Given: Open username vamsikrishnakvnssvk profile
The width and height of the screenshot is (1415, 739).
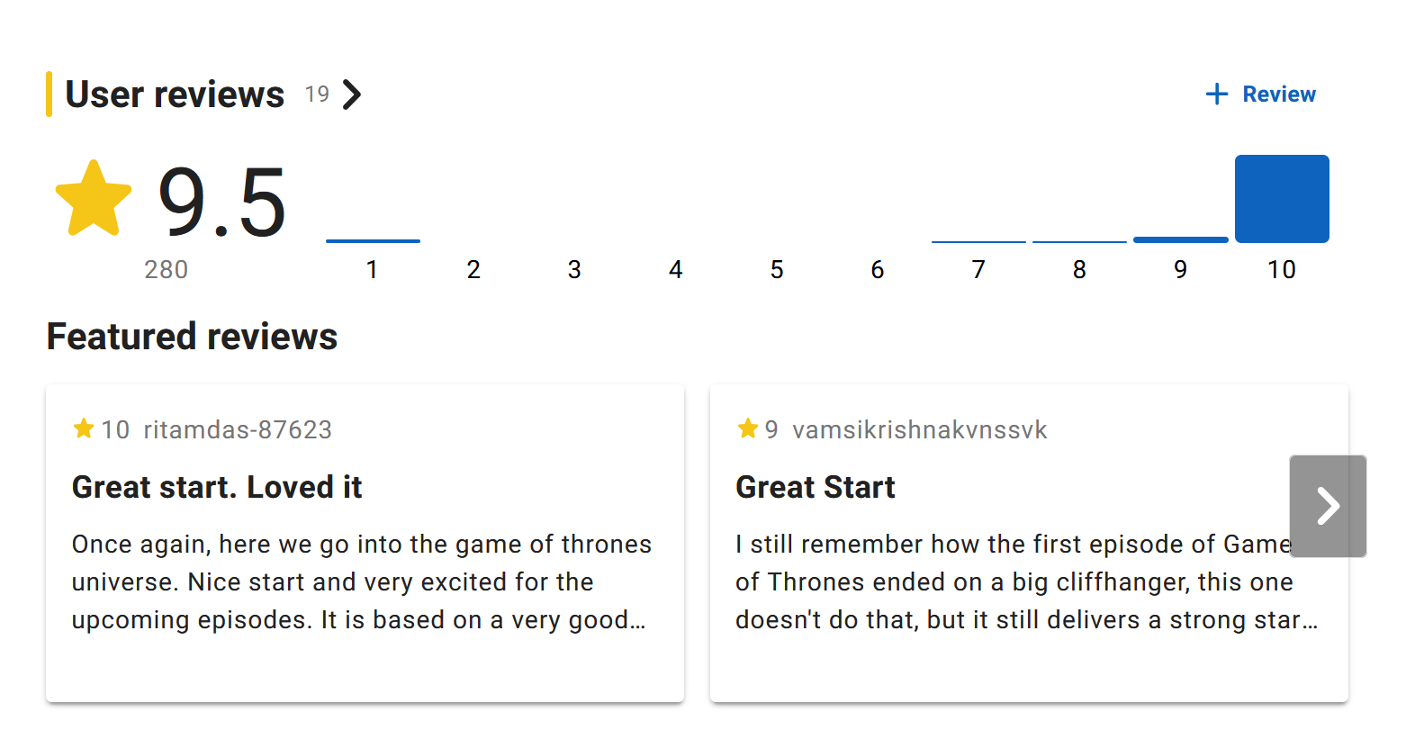Looking at the screenshot, I should (x=919, y=430).
